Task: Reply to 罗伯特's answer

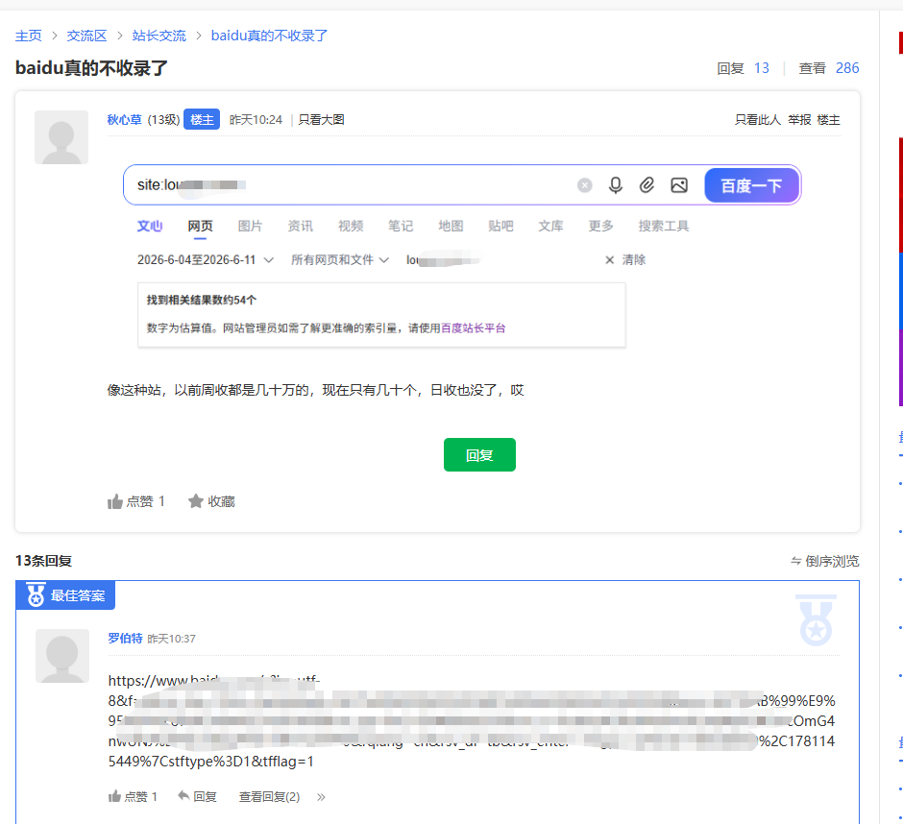Action: pos(198,796)
